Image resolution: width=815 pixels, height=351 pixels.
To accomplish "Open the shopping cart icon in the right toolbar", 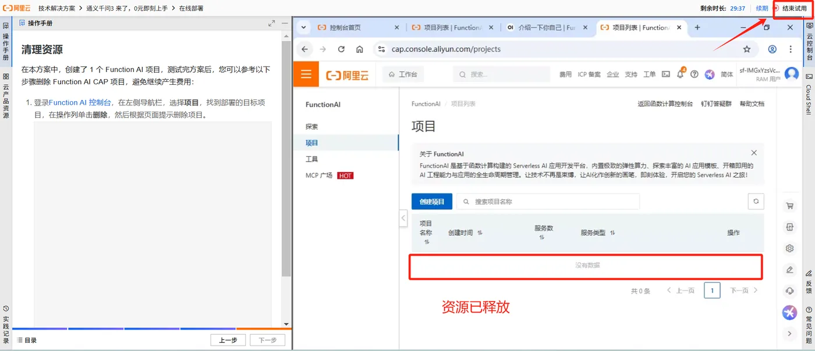I will (x=789, y=206).
